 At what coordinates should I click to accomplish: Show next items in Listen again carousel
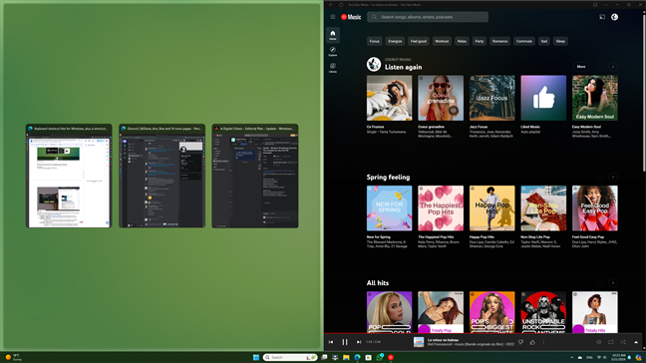(613, 67)
